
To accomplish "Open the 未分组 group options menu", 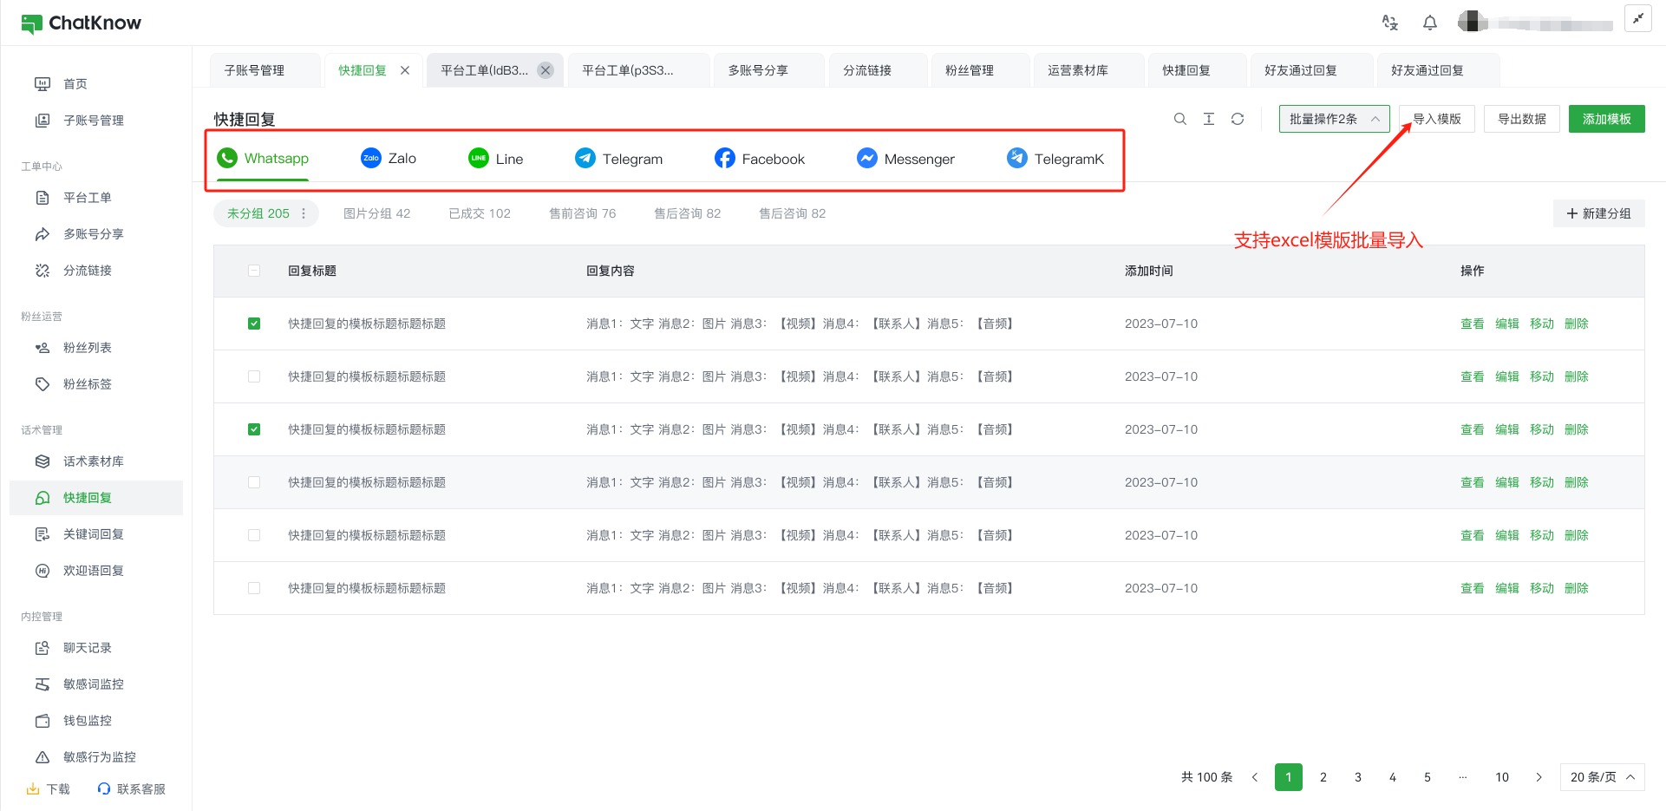I will [303, 213].
